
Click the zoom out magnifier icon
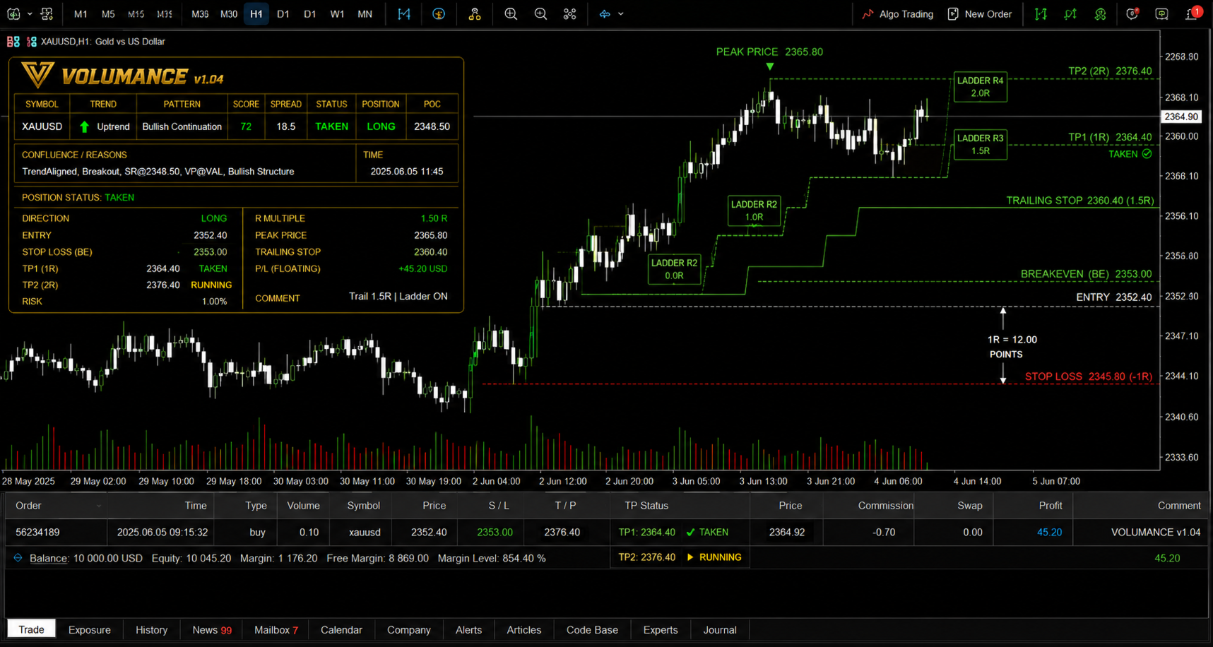point(540,14)
